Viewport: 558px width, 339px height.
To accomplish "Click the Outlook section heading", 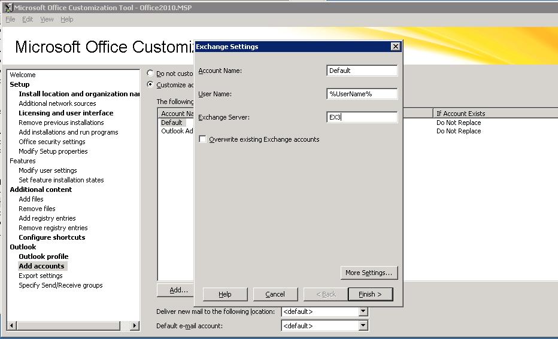I will pos(23,247).
